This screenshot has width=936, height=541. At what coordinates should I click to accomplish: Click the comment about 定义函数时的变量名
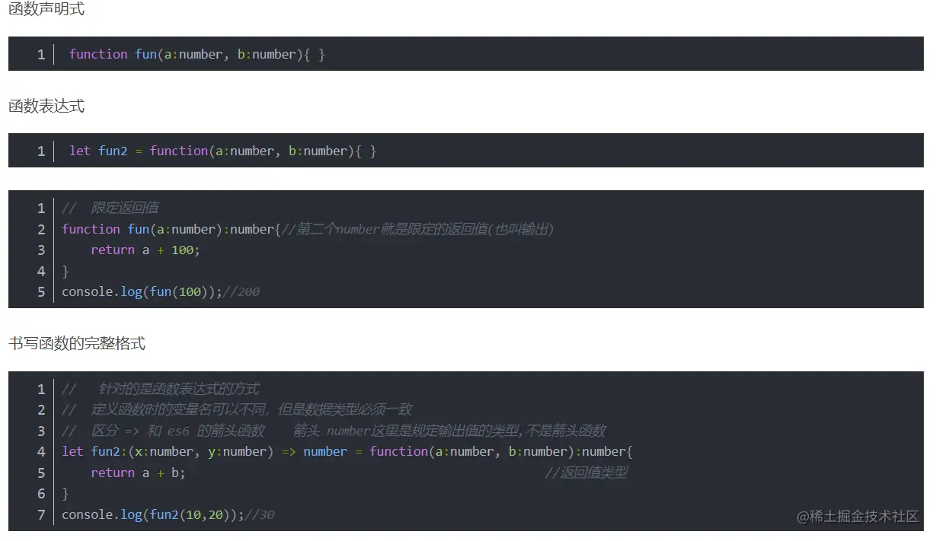237,409
